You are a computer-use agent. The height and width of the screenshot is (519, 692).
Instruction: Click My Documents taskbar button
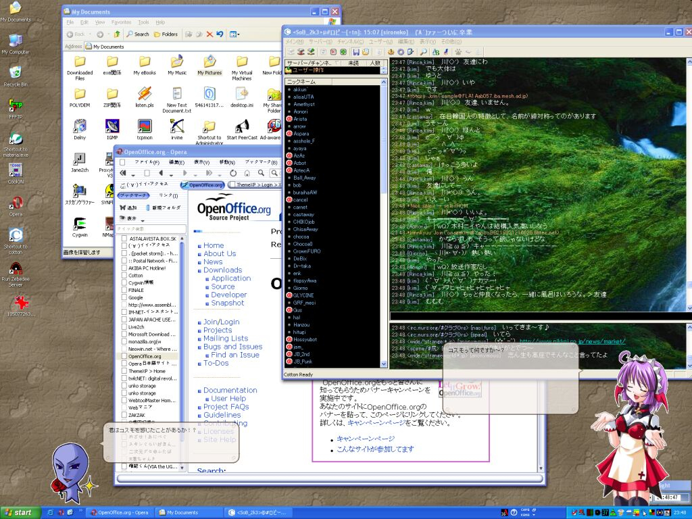[189, 512]
